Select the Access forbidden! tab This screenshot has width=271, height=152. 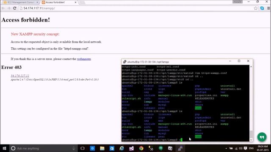point(55,2)
